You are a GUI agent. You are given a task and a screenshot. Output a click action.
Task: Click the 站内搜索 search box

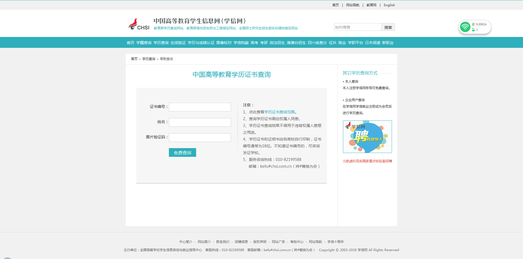[357, 27]
